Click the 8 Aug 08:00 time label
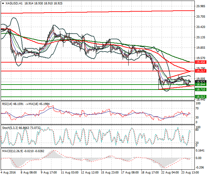 pyautogui.click(x=29, y=173)
